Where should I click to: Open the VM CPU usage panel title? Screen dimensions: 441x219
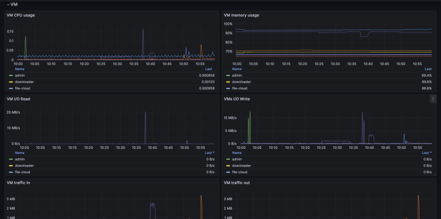(x=21, y=15)
